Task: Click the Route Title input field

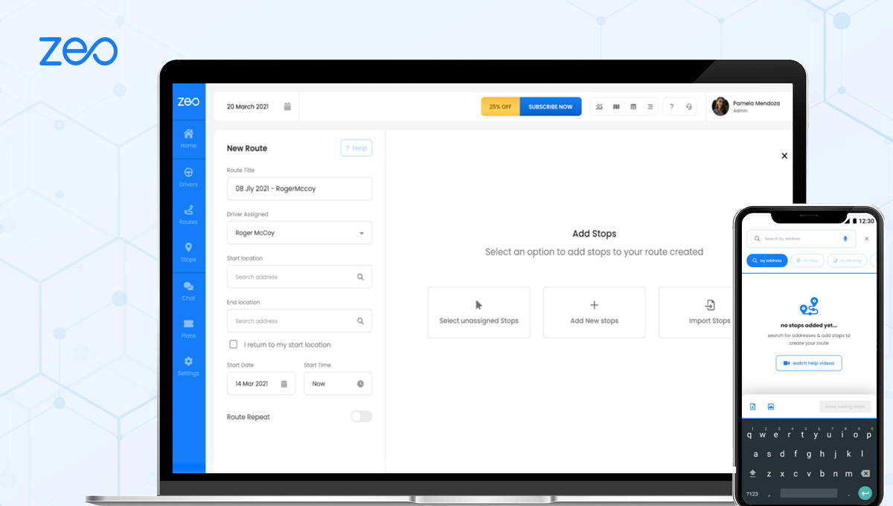Action: click(299, 189)
